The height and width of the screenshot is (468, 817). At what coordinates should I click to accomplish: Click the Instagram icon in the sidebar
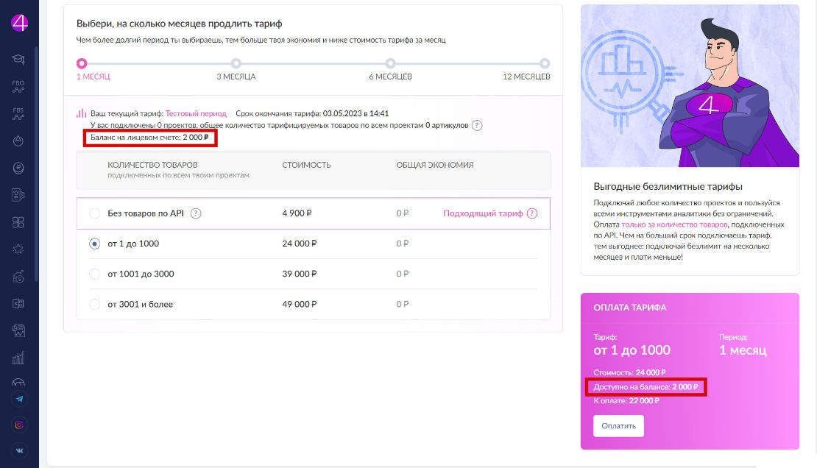[x=20, y=425]
